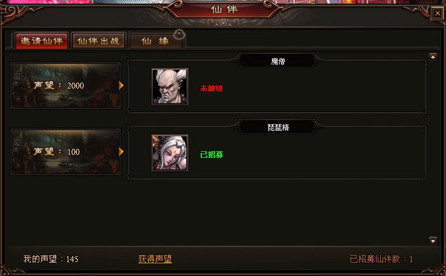Click the red 未解锁 status text
Viewport: 446px width, 276px height.
212,88
